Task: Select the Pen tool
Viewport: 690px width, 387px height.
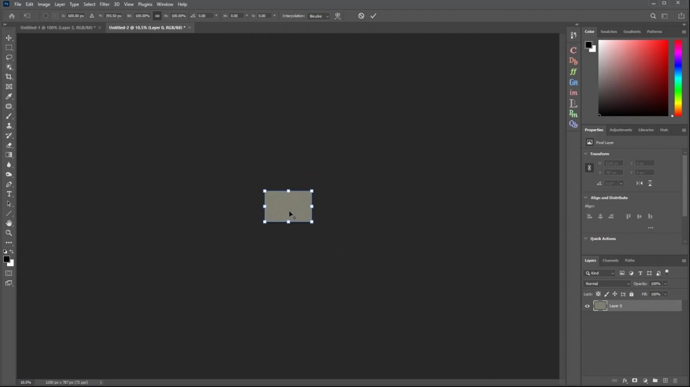Action: tap(9, 184)
